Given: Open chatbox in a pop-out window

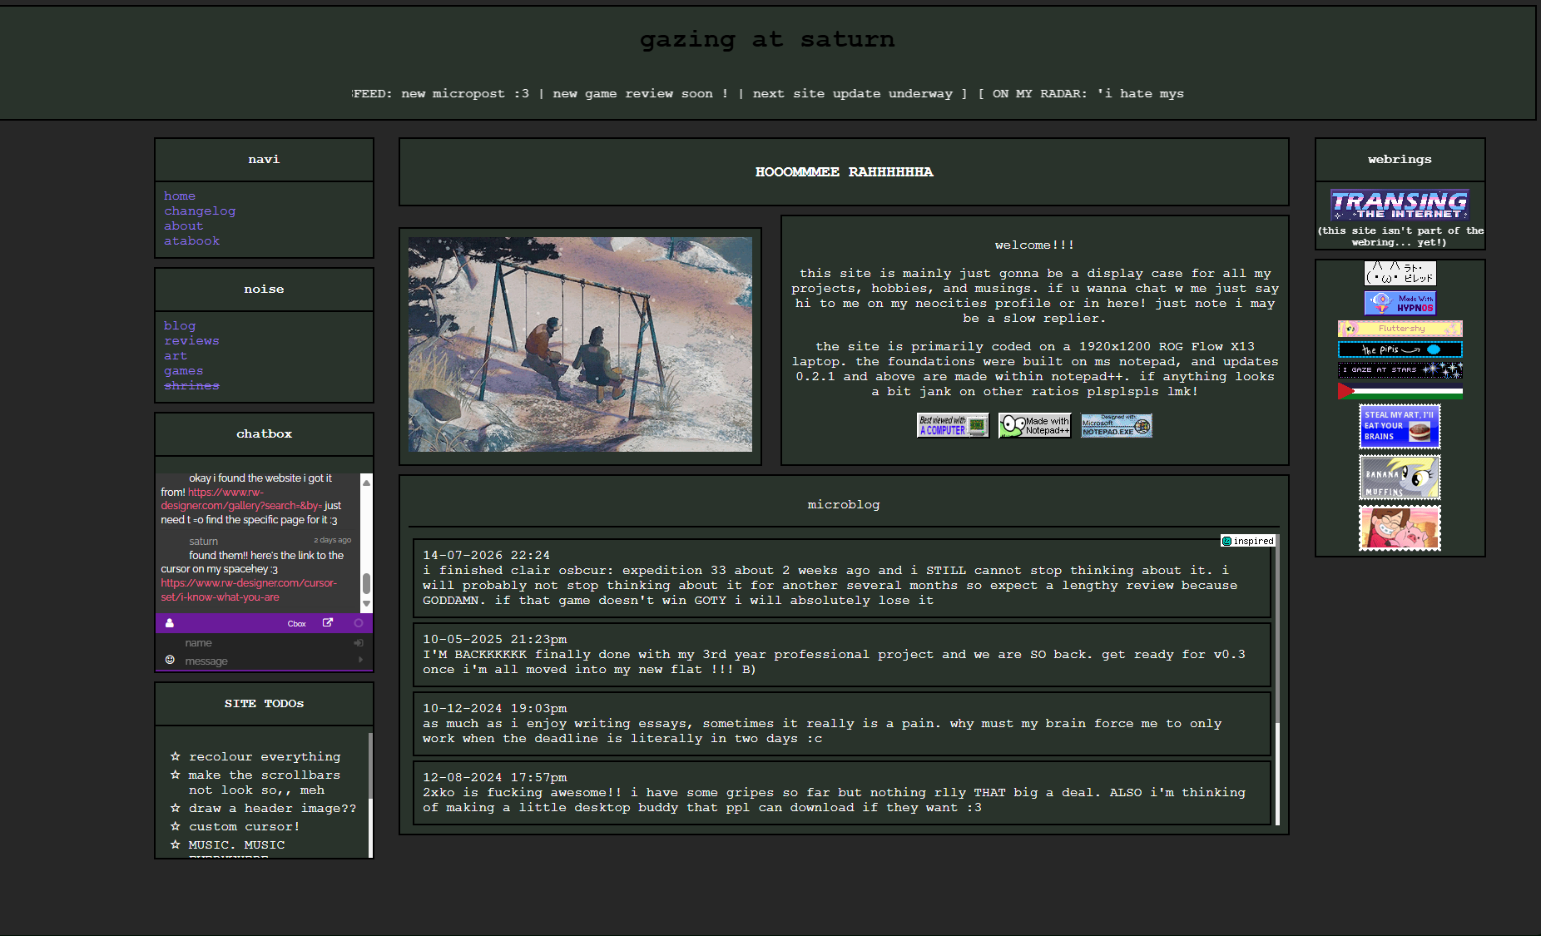Looking at the screenshot, I should (x=328, y=623).
